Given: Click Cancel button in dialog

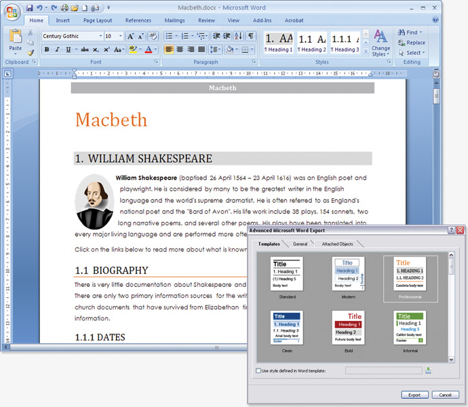Looking at the screenshot, I should 445,395.
